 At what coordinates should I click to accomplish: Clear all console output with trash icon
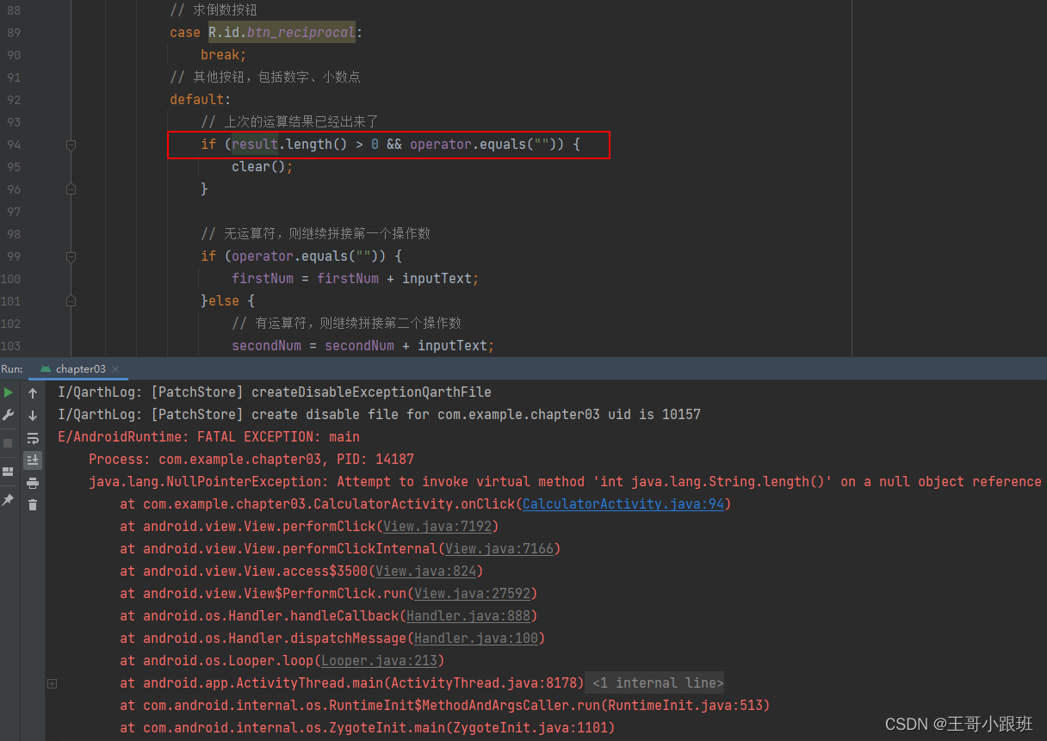32,503
